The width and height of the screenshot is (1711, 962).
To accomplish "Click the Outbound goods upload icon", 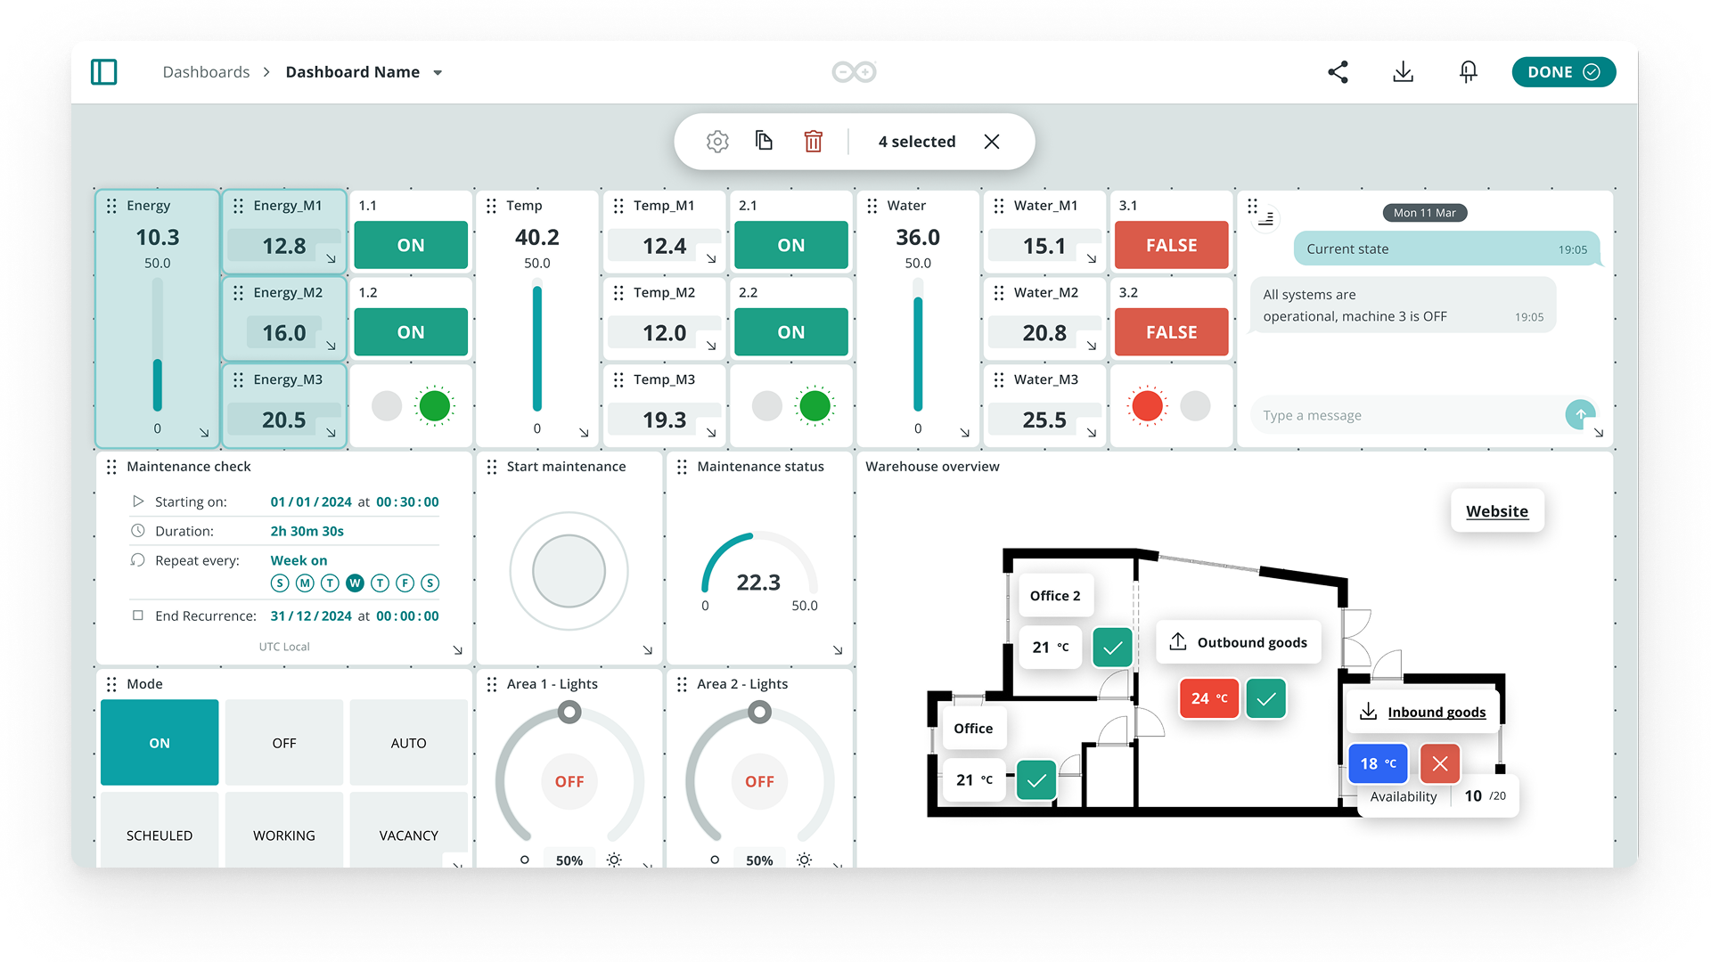I will pyautogui.click(x=1177, y=642).
